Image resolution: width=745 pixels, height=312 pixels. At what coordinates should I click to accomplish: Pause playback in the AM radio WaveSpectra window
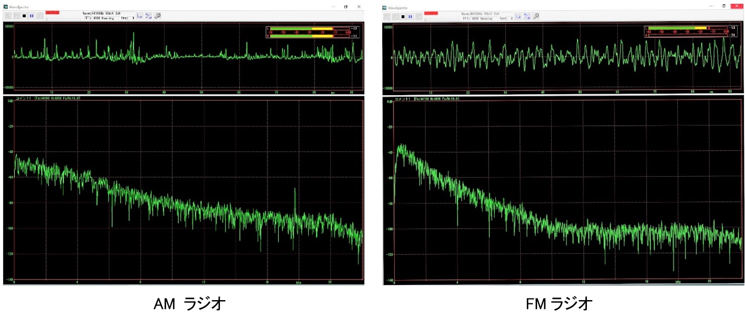[x=31, y=16]
